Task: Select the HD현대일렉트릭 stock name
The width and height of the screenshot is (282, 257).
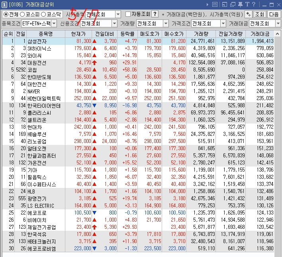Action: point(44,99)
